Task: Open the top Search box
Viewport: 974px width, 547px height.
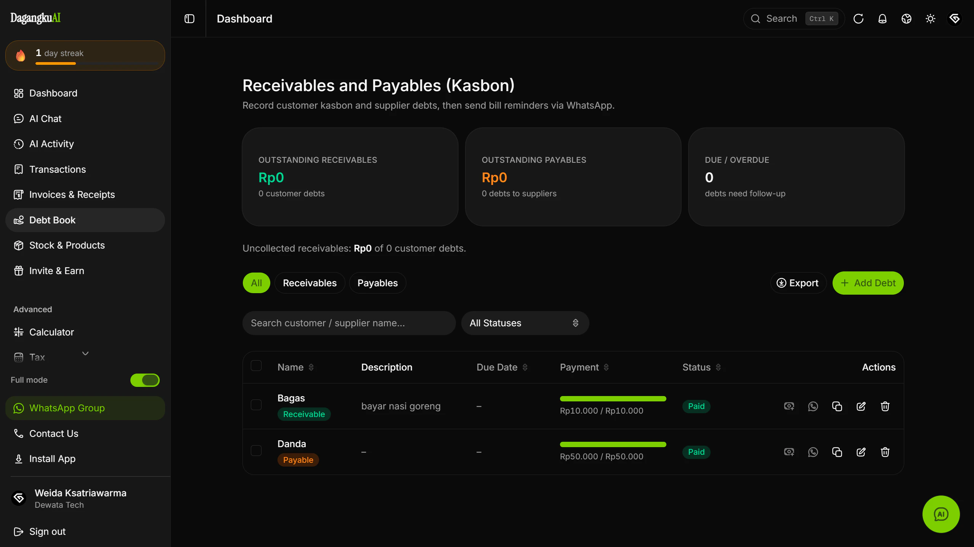Action: (794, 19)
